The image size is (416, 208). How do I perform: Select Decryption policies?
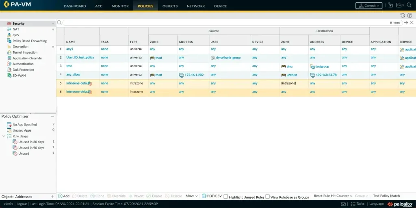(x=20, y=46)
